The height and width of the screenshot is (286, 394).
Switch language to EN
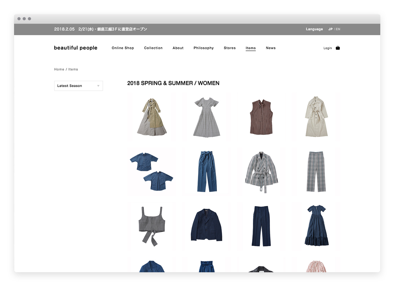[338, 29]
